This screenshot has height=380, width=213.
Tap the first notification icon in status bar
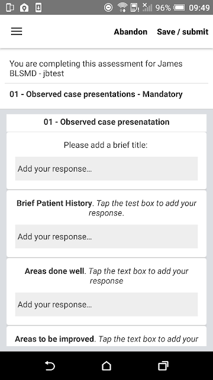click(x=10, y=8)
